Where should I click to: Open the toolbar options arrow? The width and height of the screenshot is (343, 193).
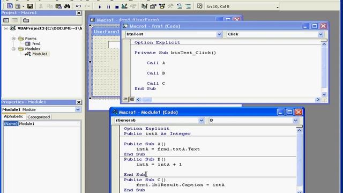coord(278,7)
